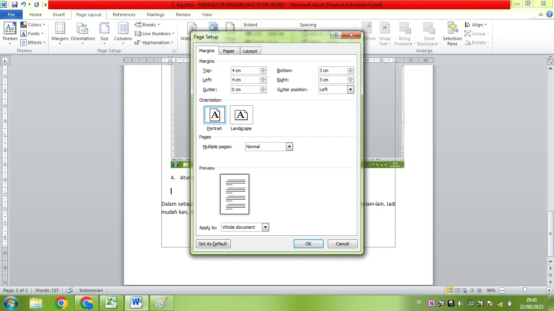The height and width of the screenshot is (311, 554).
Task: Expand the Gutter position dropdown
Action: 350,89
